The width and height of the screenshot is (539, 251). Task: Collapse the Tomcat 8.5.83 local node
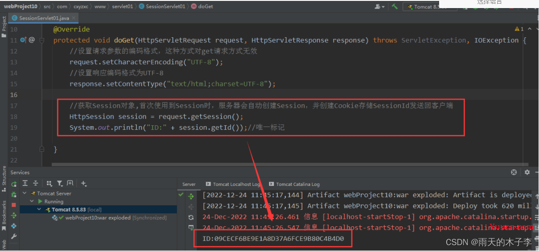tap(40, 210)
